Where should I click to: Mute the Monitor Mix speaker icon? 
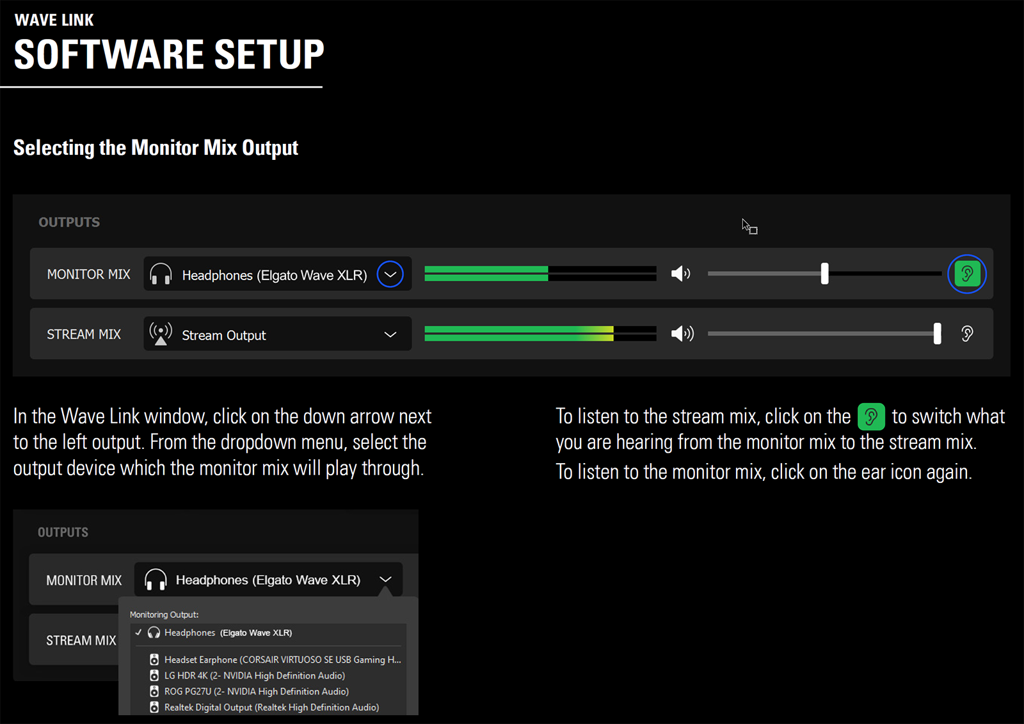(x=681, y=274)
